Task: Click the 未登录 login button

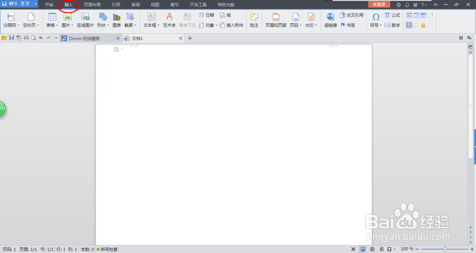Action: (x=379, y=5)
